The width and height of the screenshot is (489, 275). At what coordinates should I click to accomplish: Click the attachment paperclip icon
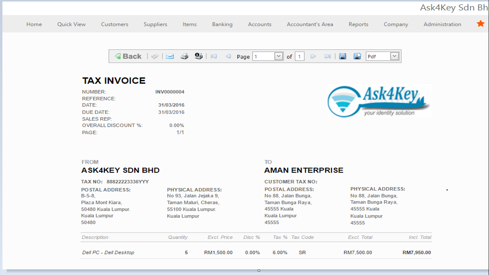click(x=155, y=56)
